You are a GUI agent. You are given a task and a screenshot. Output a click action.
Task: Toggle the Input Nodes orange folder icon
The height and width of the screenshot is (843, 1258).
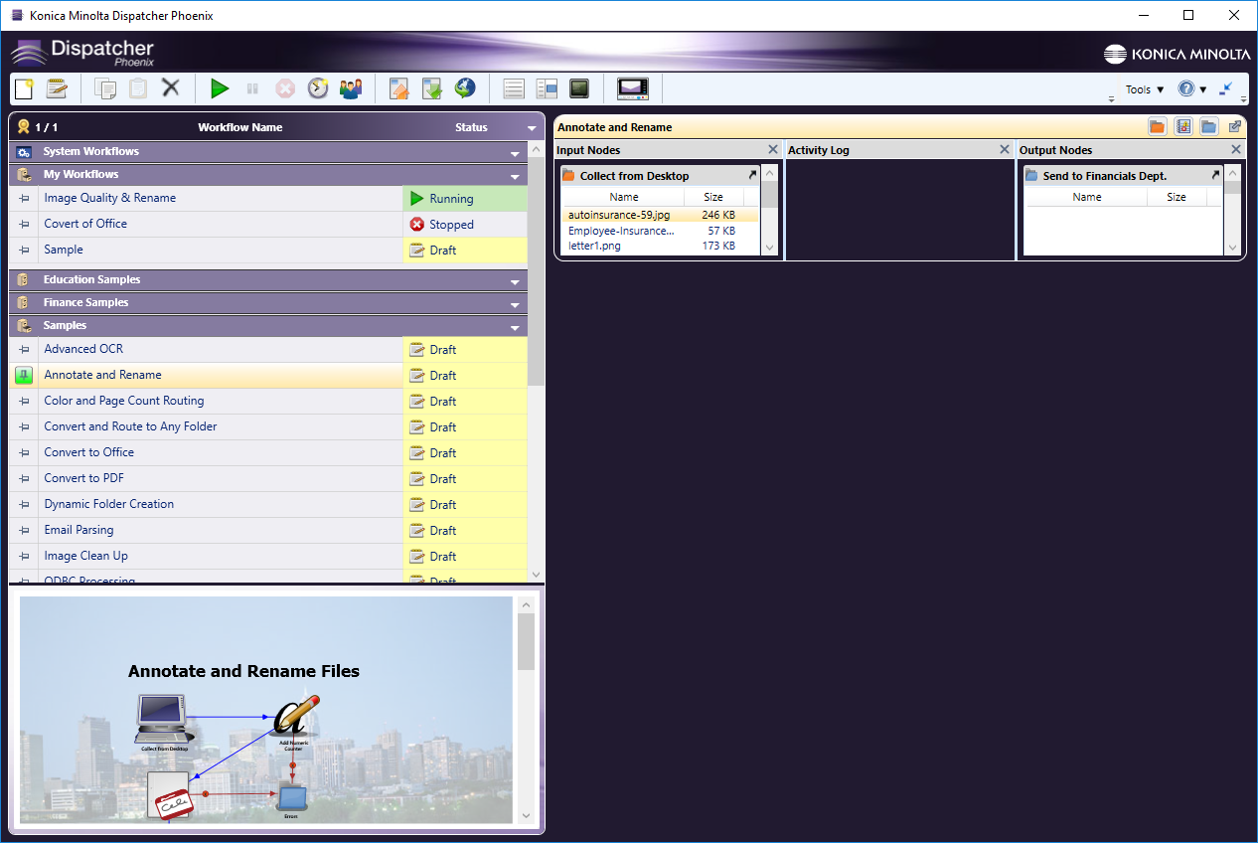[x=1157, y=126]
